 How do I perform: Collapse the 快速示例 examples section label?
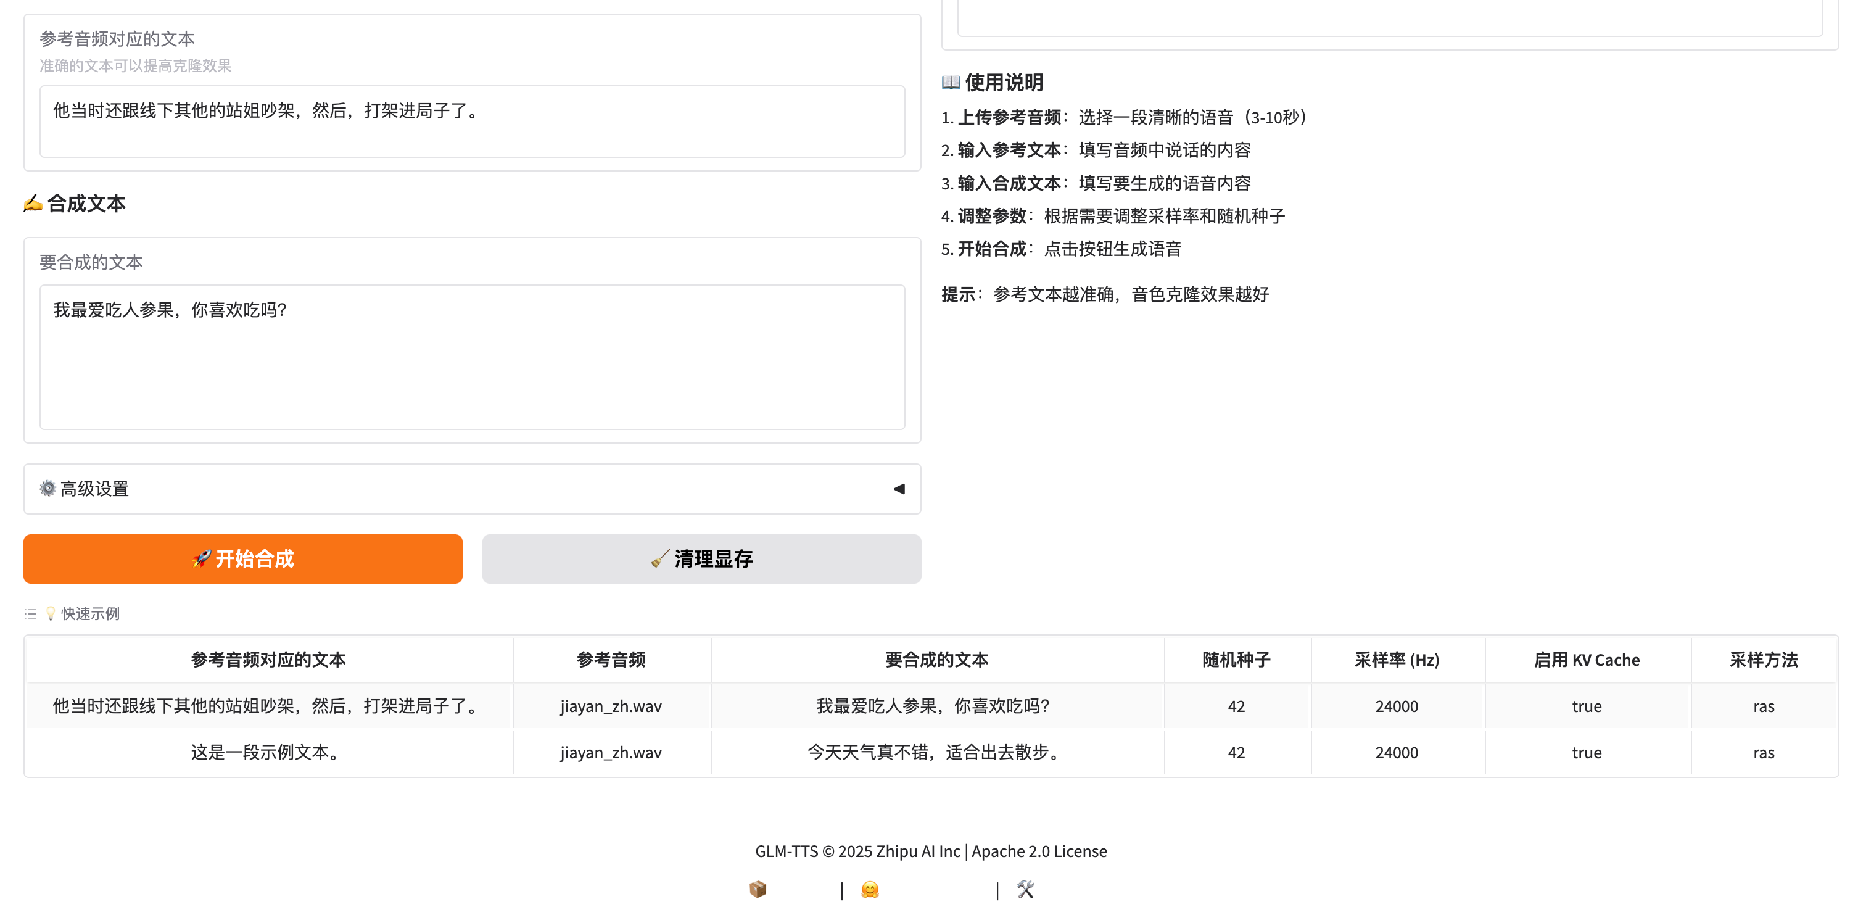click(x=90, y=613)
